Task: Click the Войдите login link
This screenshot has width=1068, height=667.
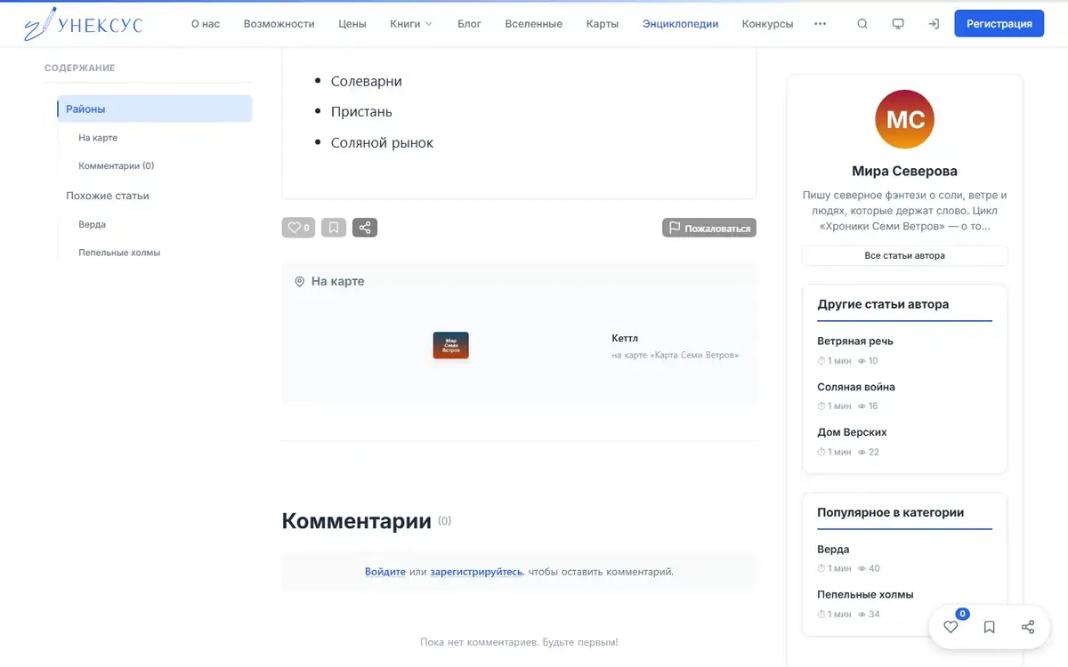Action: tap(385, 572)
